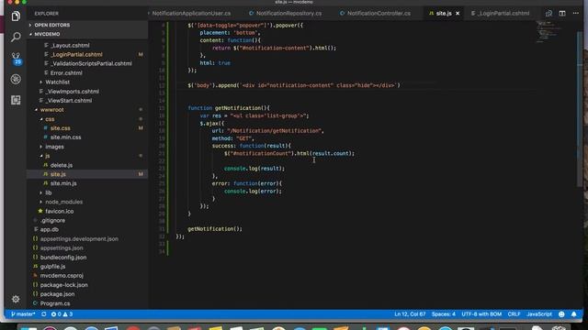This screenshot has width=588, height=330.
Task: Open Program.cs file
Action: click(55, 303)
